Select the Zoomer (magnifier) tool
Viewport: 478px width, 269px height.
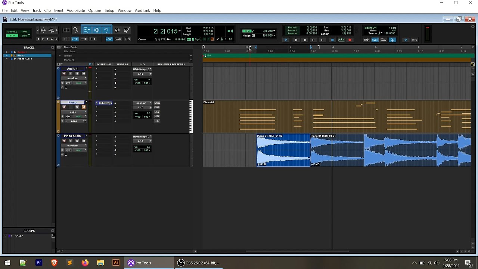[x=75, y=30]
